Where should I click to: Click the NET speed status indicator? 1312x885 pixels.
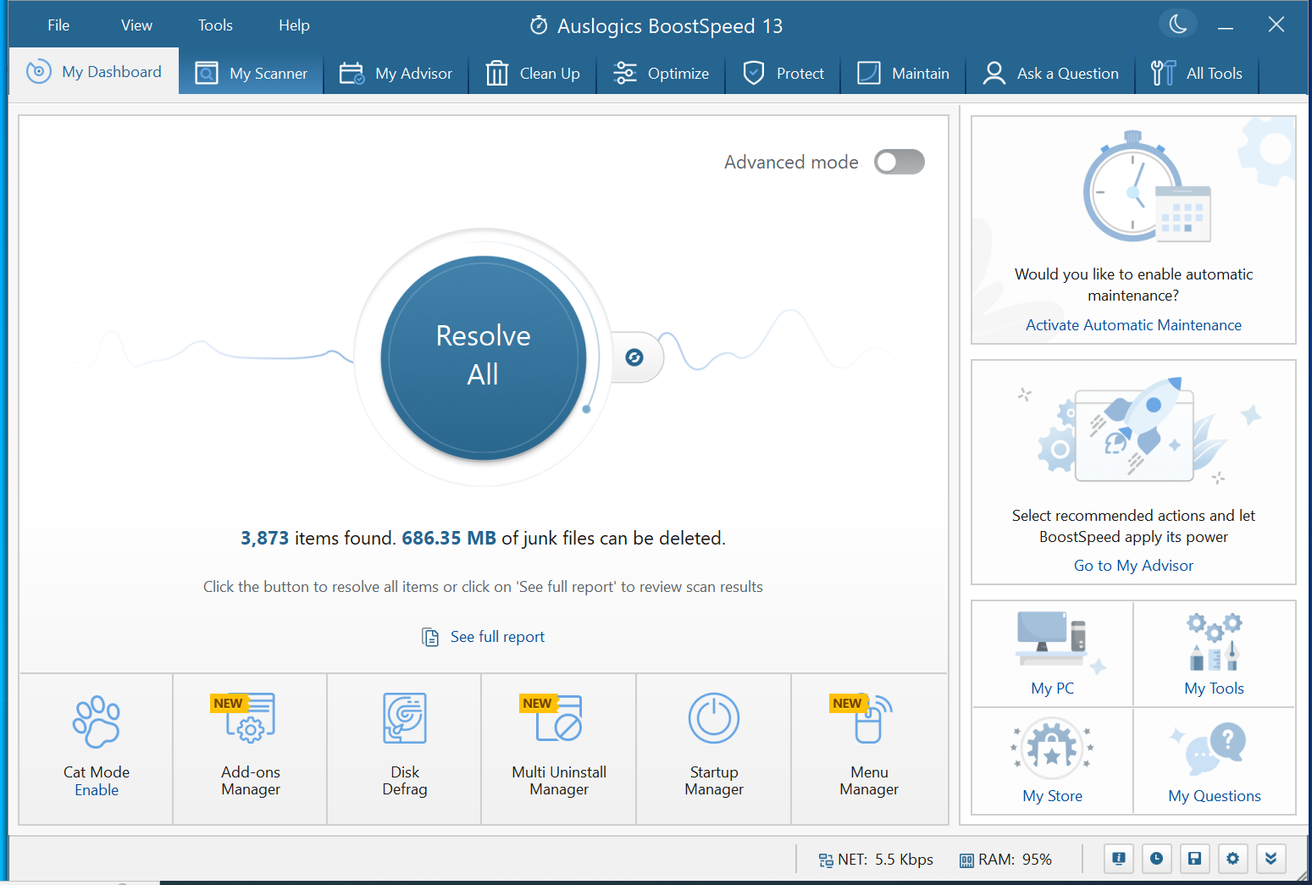click(x=876, y=860)
